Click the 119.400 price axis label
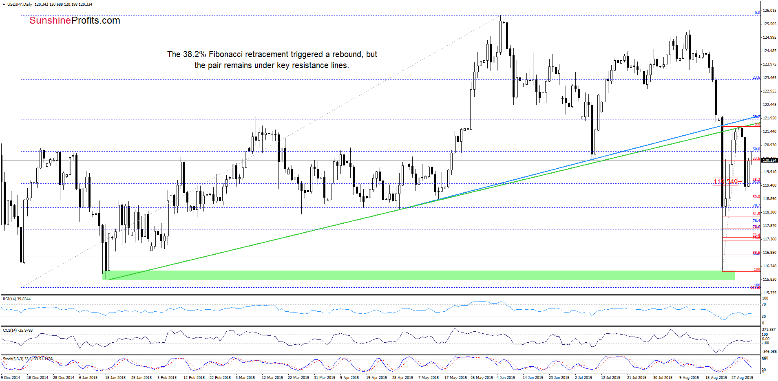 (x=769, y=185)
